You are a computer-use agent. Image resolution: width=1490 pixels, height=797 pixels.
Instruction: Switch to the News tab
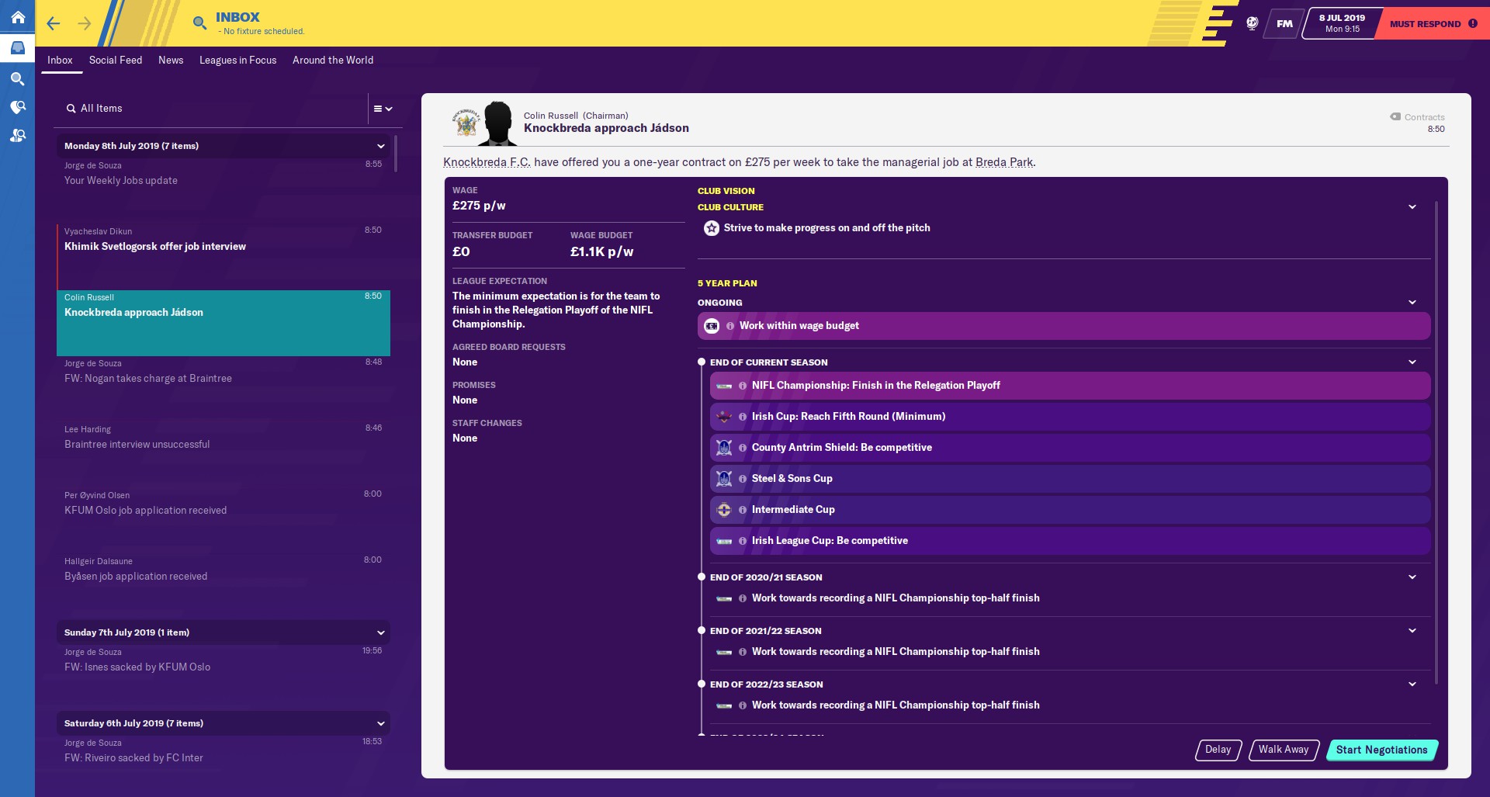[x=171, y=60]
